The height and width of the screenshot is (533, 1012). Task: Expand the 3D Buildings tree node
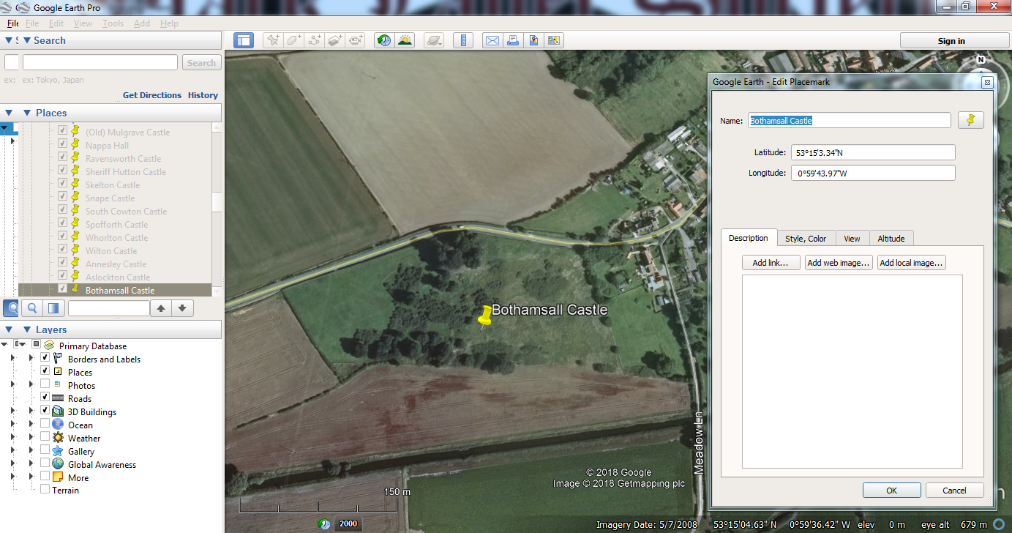pos(31,411)
